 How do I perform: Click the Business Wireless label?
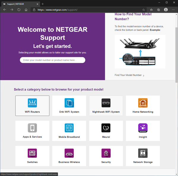coord(69,162)
